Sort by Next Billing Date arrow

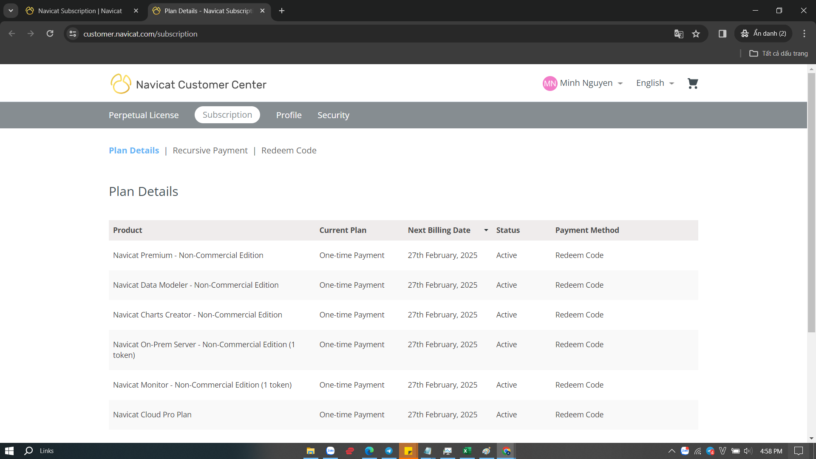pos(486,230)
